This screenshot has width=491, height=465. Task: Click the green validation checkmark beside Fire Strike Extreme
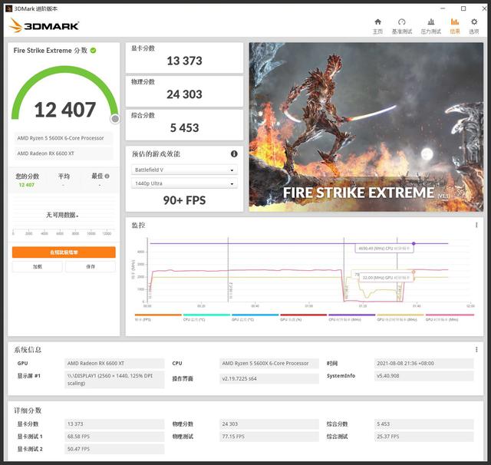click(94, 51)
